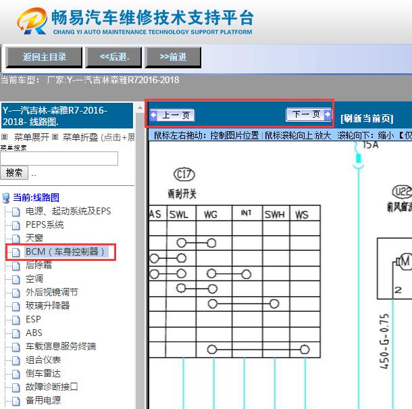Open ESP tree item

(33, 319)
